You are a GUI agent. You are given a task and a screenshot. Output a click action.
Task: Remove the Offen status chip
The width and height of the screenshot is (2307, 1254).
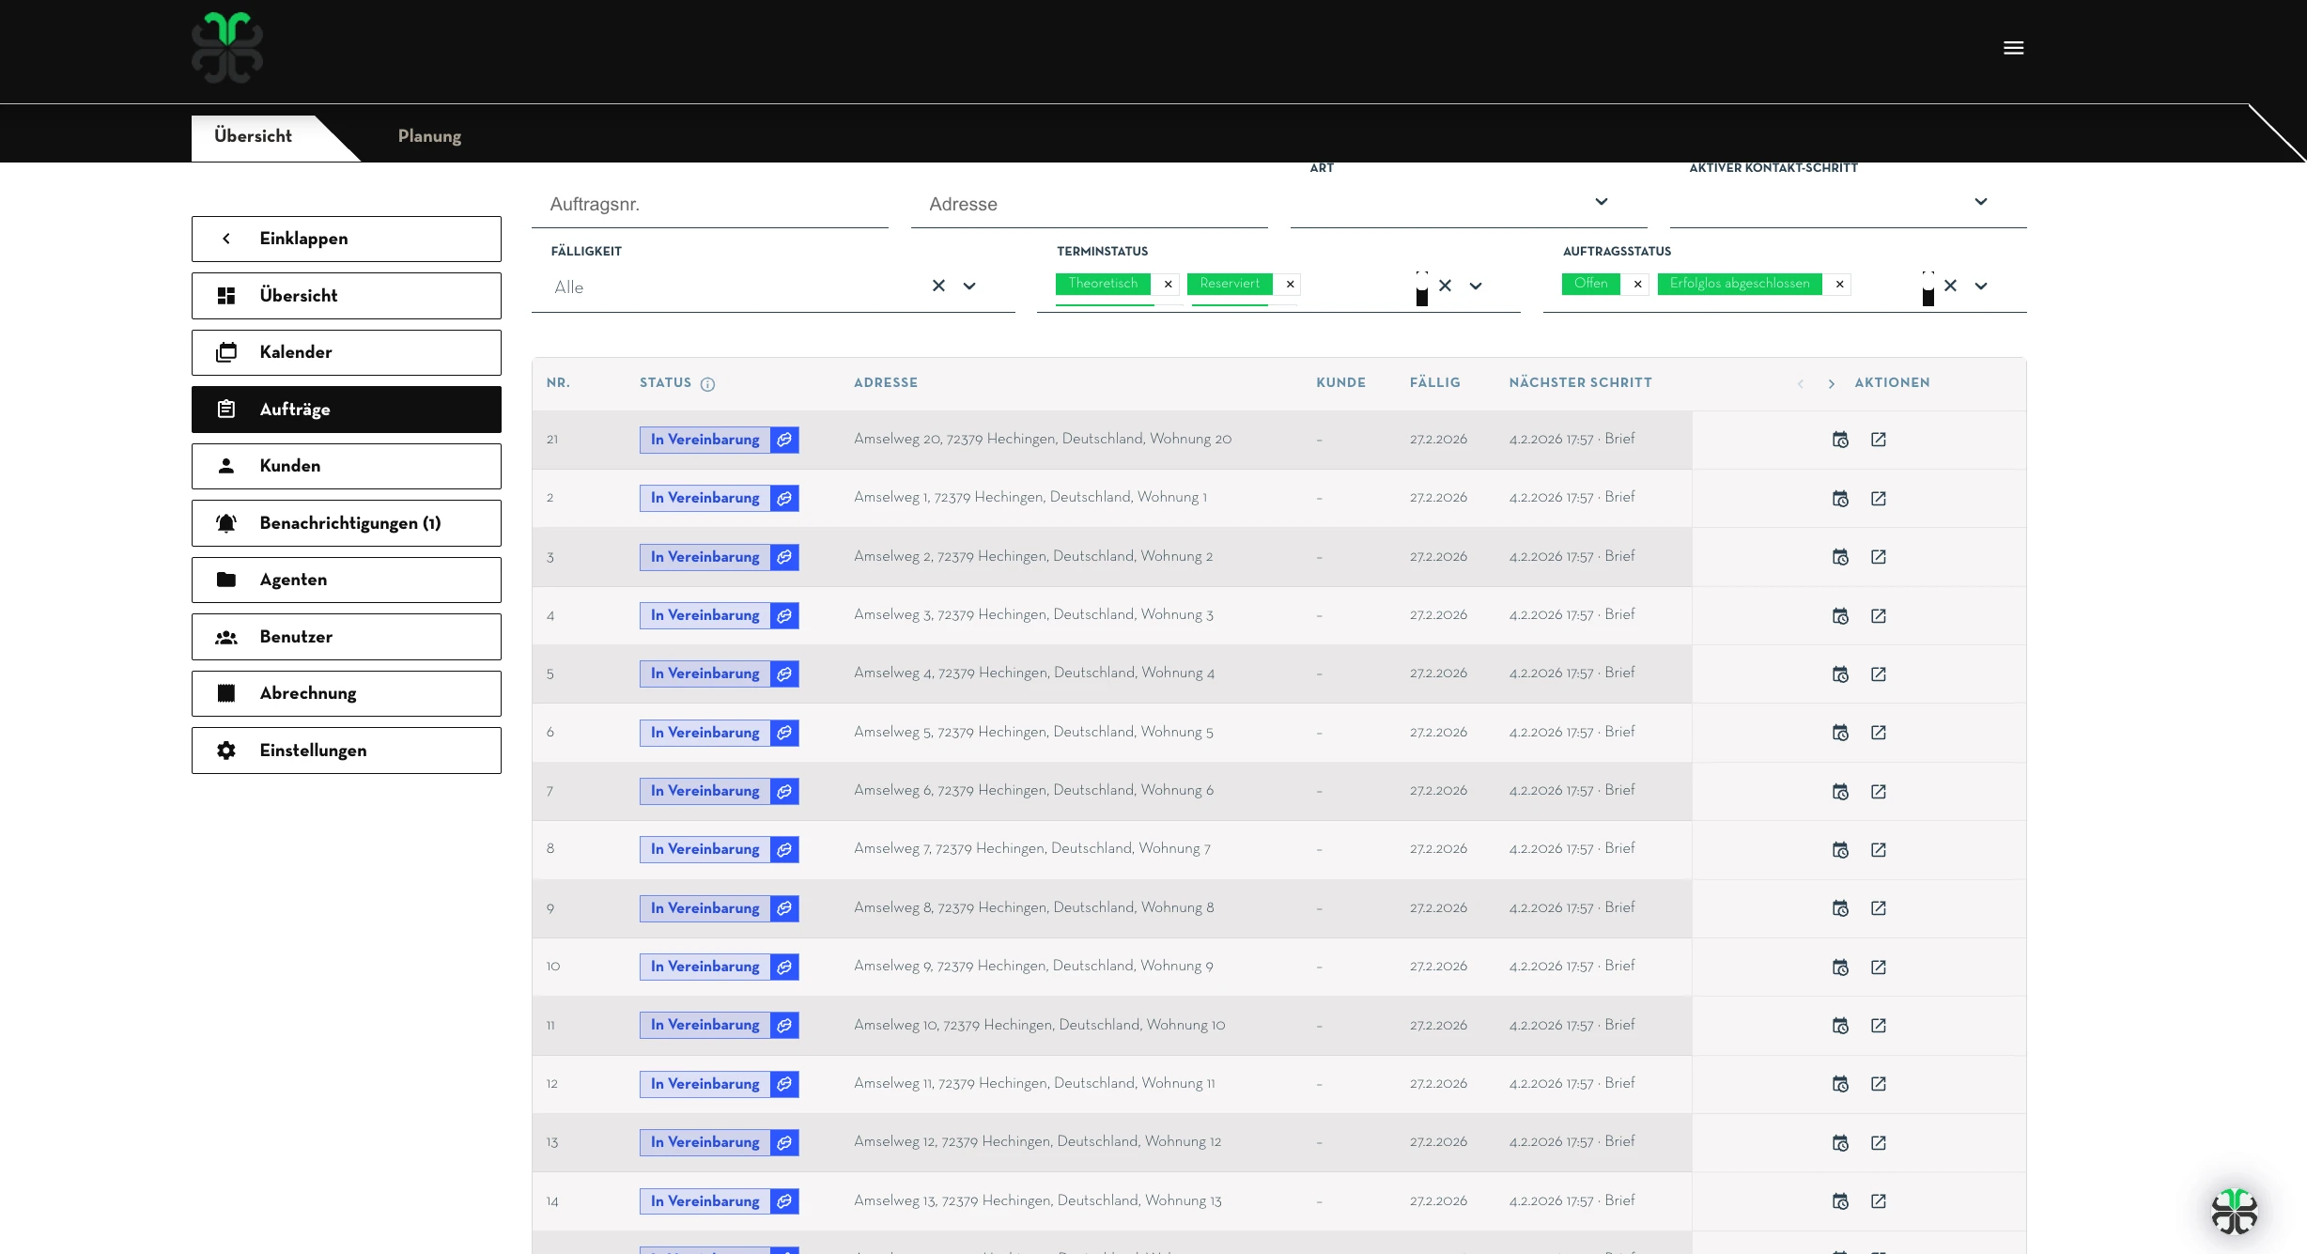click(x=1637, y=285)
